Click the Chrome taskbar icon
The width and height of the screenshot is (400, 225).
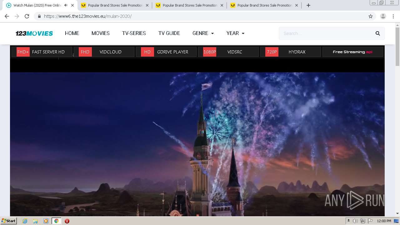pyautogui.click(x=57, y=221)
